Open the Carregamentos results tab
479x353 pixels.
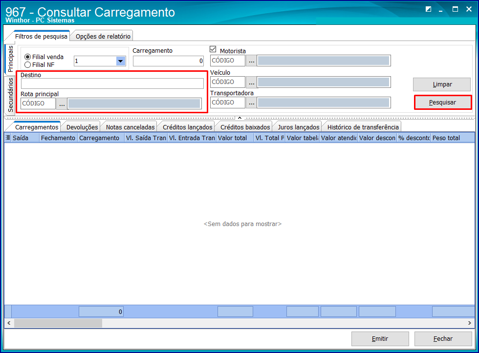tap(37, 127)
